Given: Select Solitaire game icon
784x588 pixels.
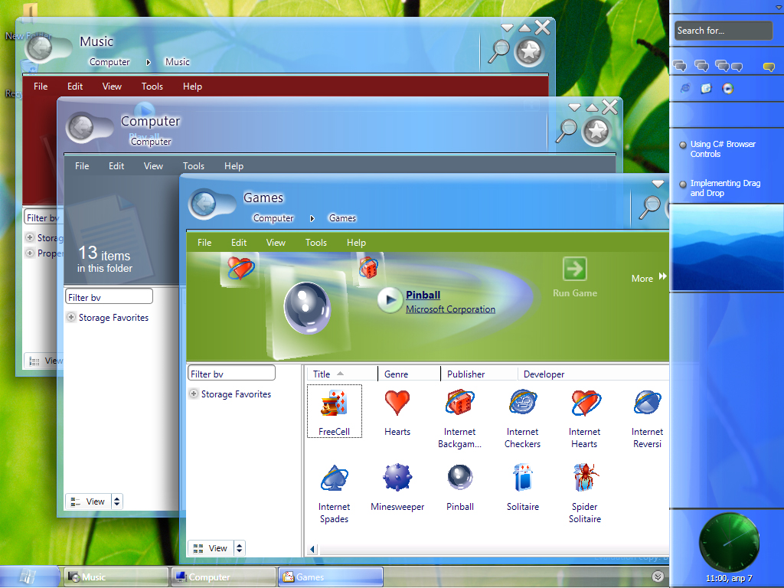Looking at the screenshot, I should tap(522, 478).
